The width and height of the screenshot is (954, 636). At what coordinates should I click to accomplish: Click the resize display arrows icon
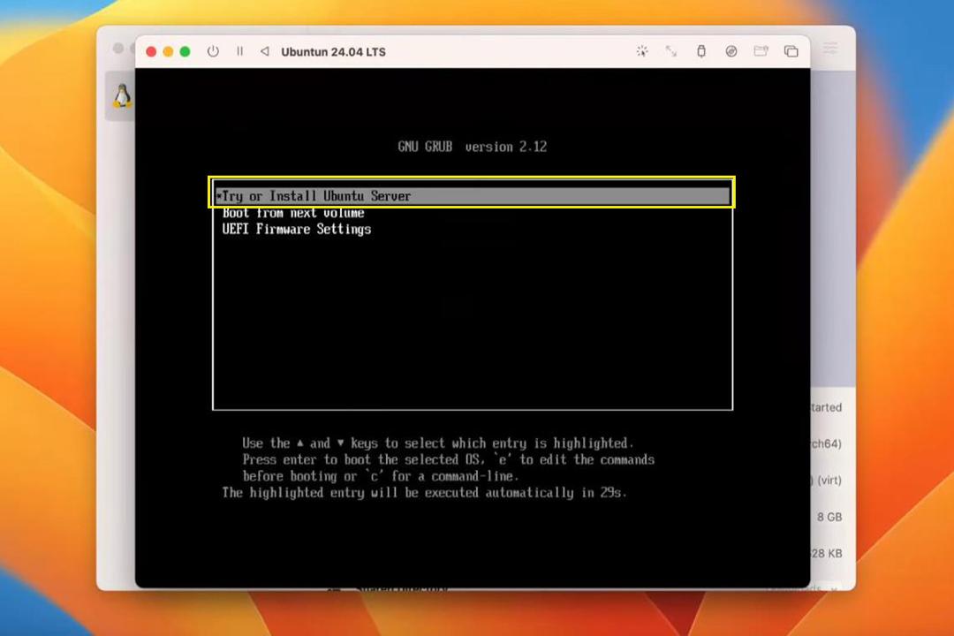pyautogui.click(x=671, y=52)
